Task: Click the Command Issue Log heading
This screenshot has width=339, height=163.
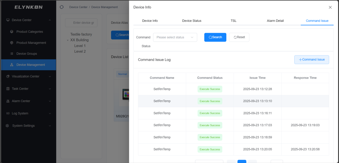Action: pyautogui.click(x=154, y=60)
